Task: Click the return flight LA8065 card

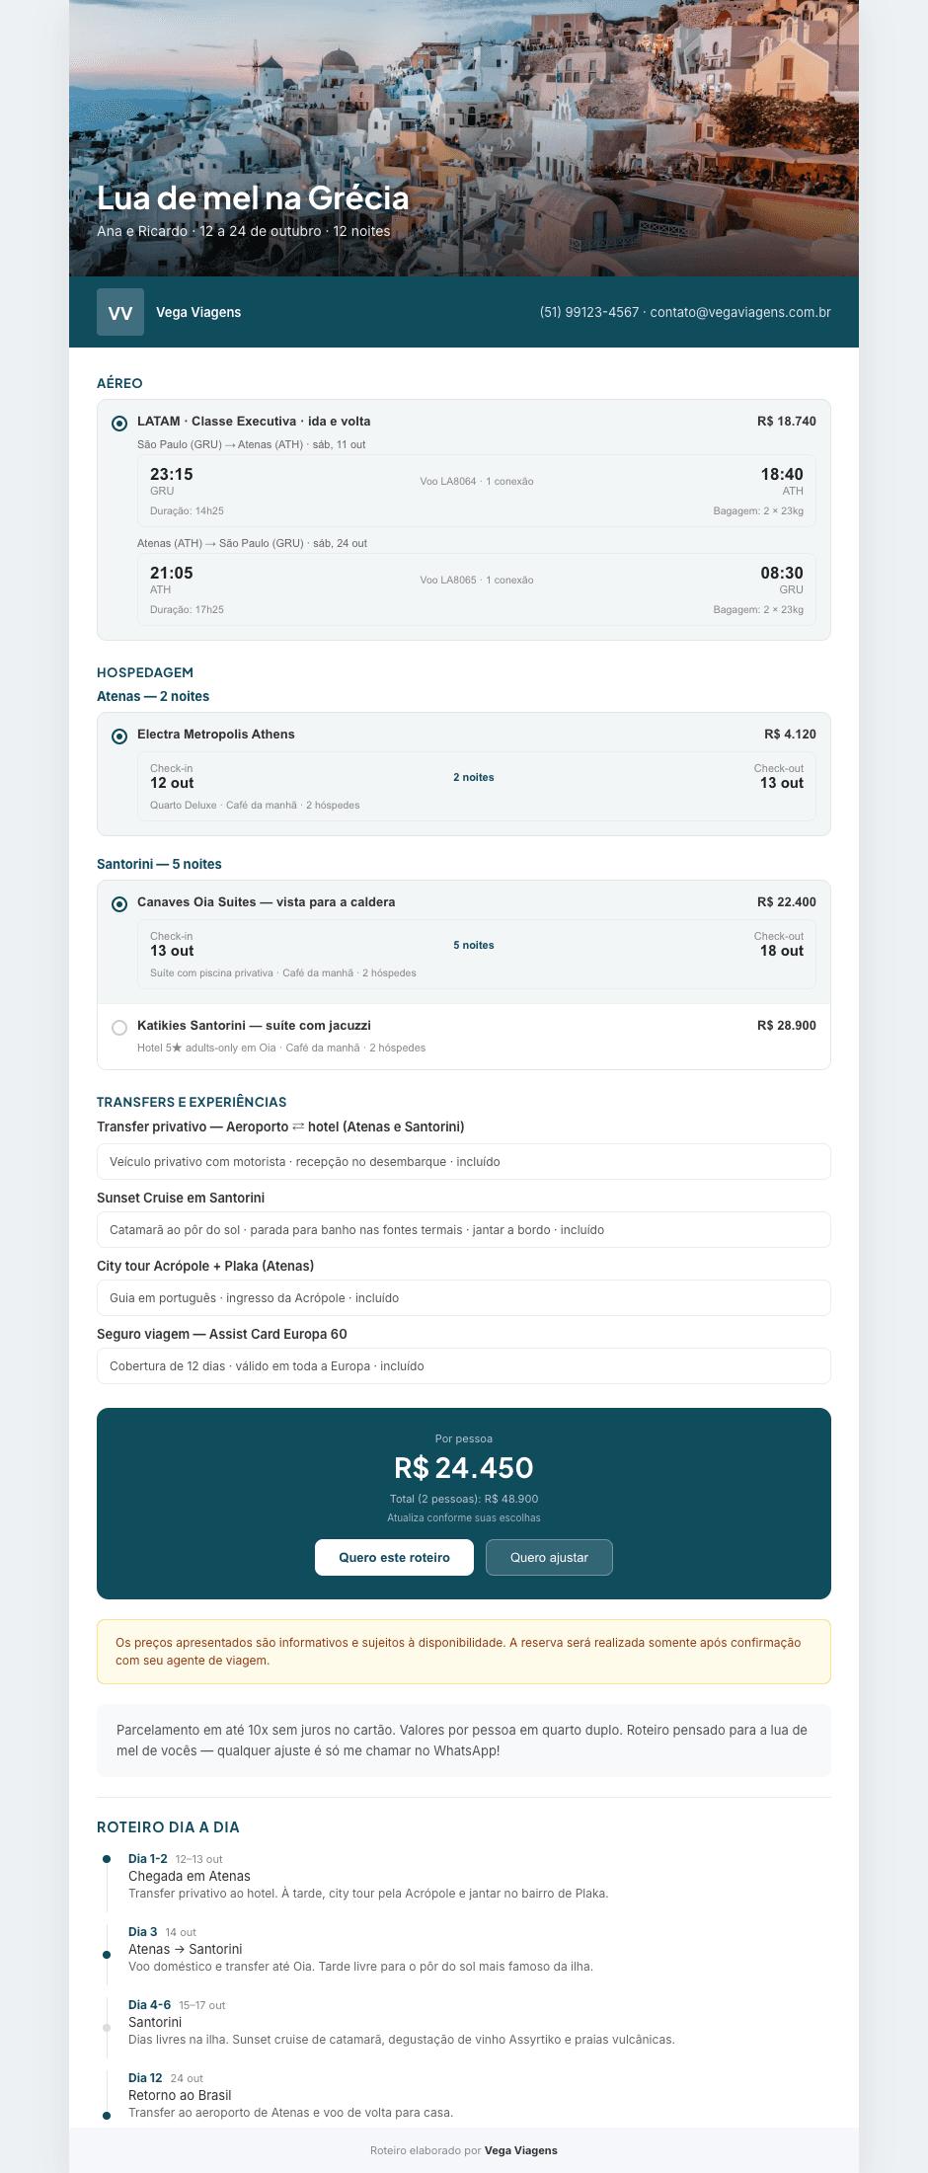Action: [x=477, y=589]
